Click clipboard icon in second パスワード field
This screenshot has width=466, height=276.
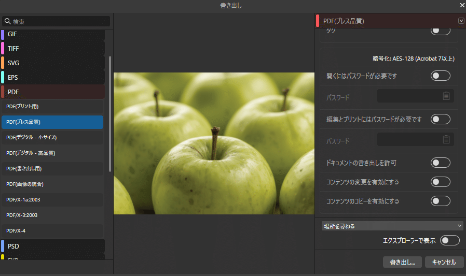click(446, 139)
